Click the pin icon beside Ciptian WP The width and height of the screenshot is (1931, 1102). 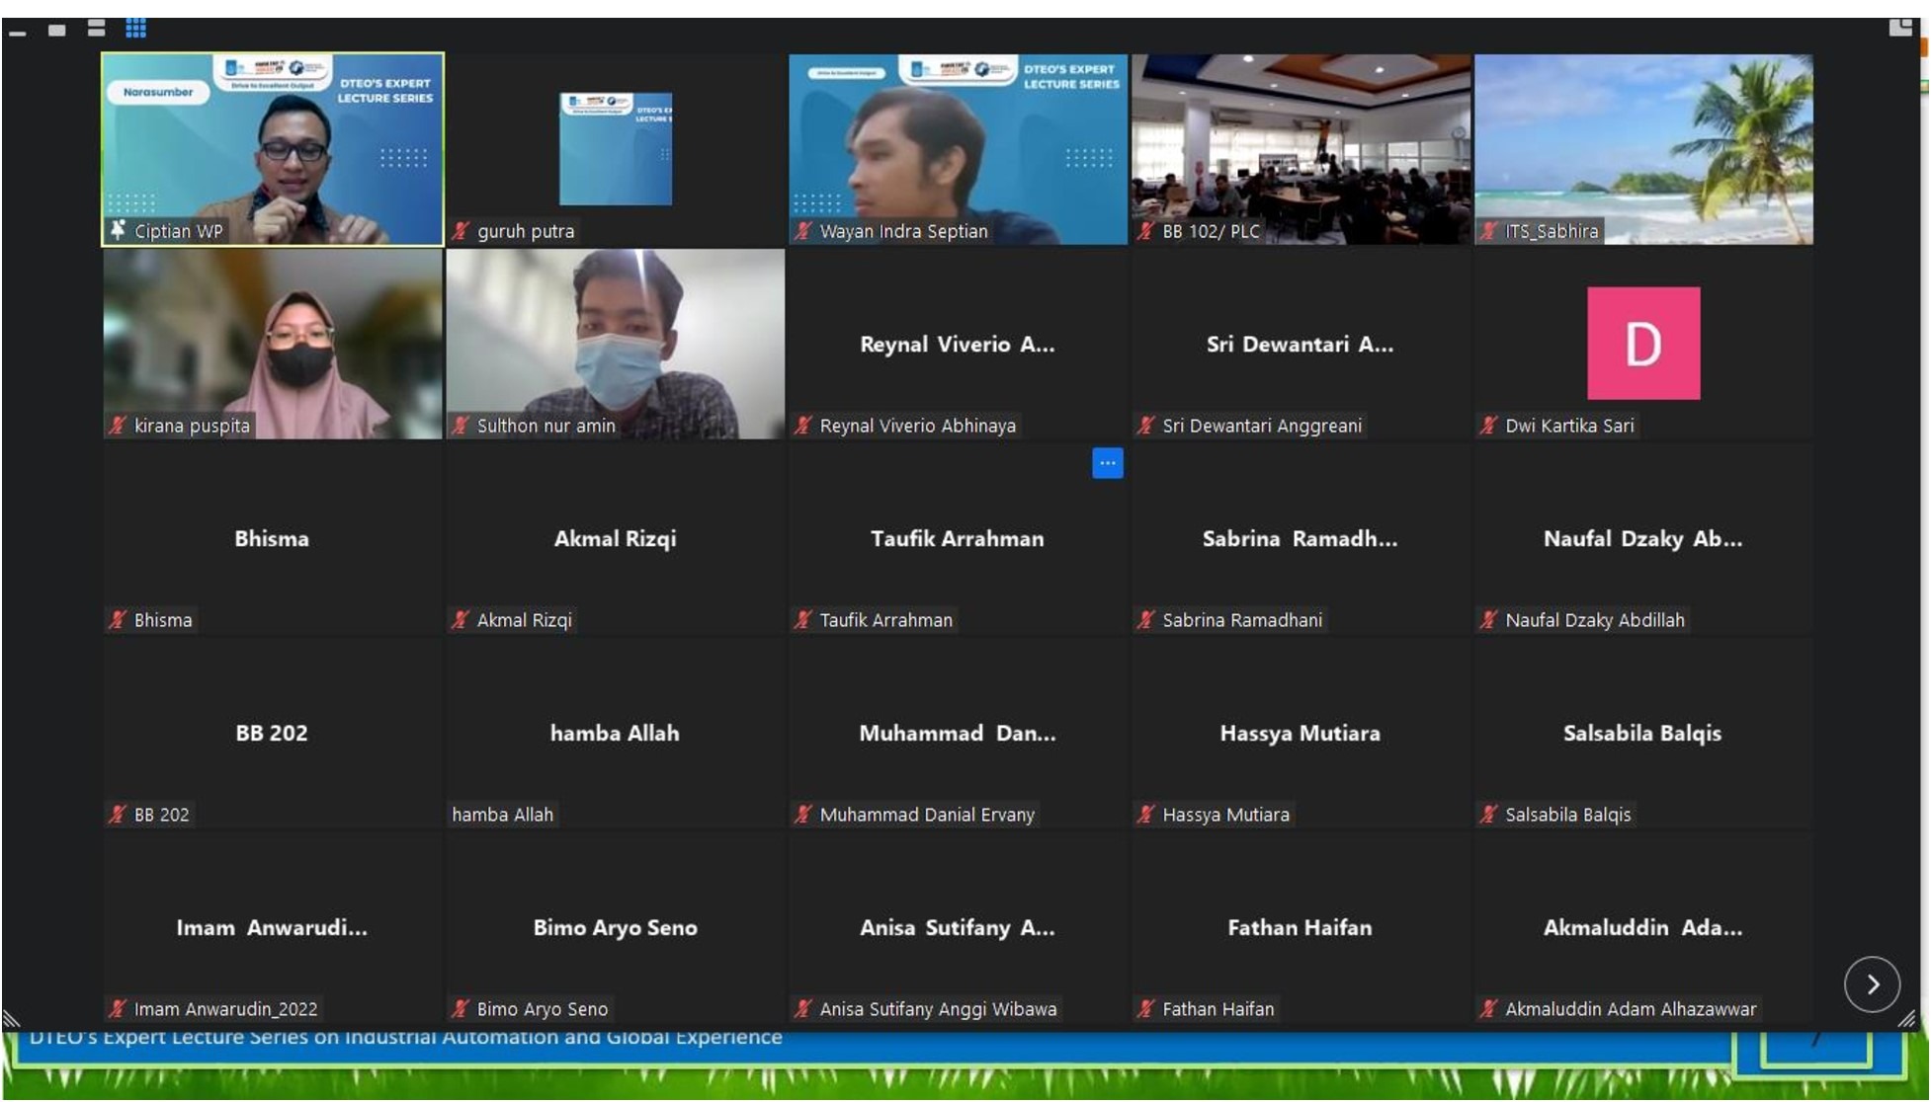tap(119, 230)
